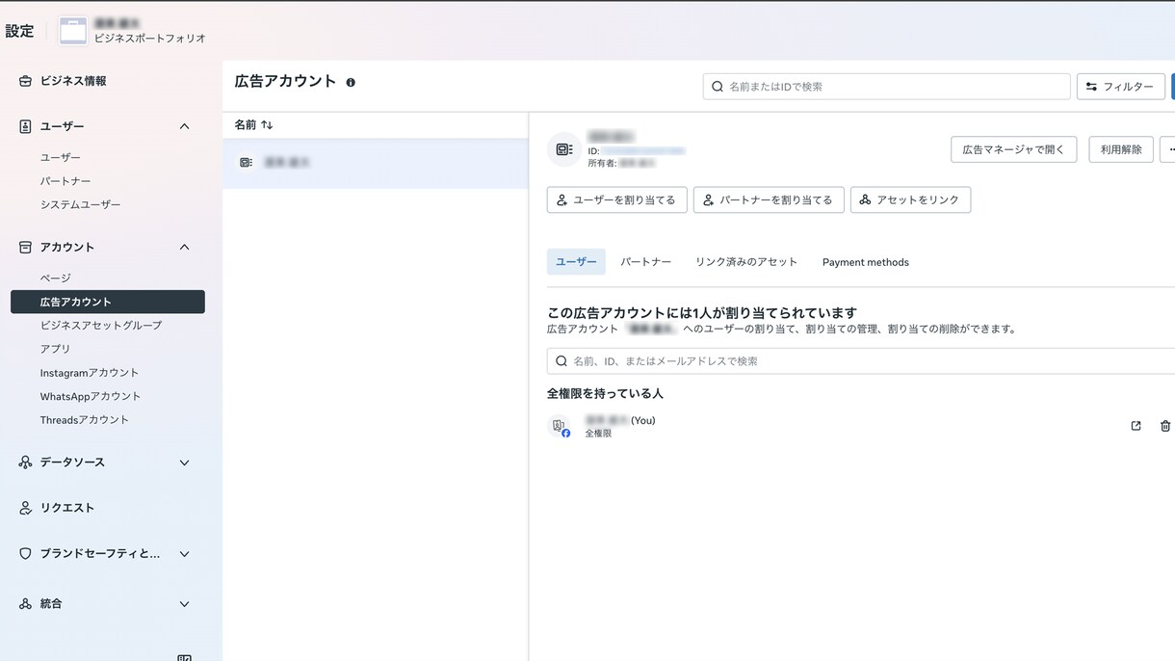Click the business portfolio icon in header
Image resolution: width=1175 pixels, height=661 pixels.
coord(73,31)
